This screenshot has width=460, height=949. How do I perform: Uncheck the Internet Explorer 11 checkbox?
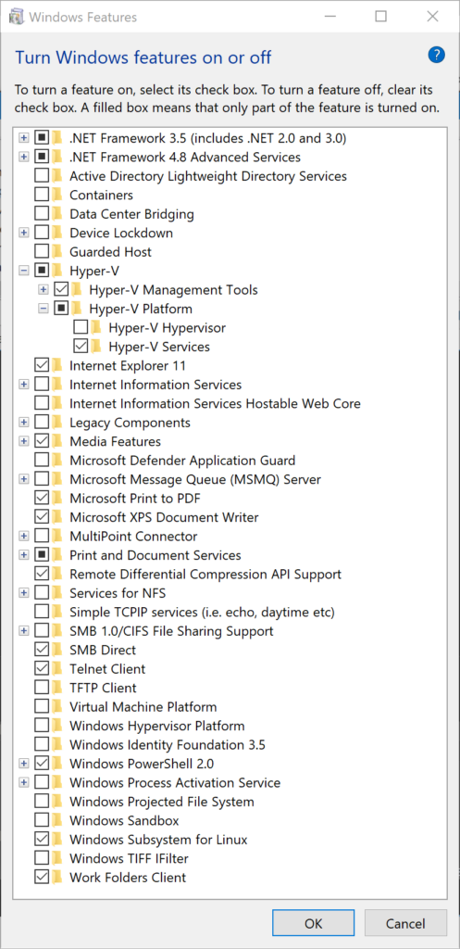[42, 365]
